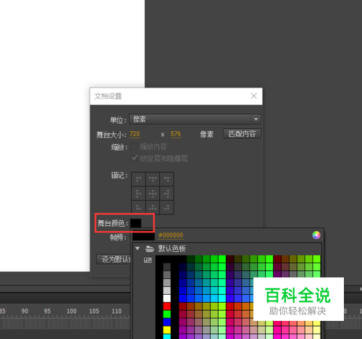Select the top-center anchor point

click(153, 179)
